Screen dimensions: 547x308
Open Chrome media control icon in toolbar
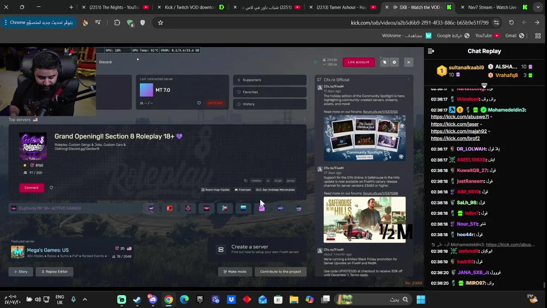[98, 23]
